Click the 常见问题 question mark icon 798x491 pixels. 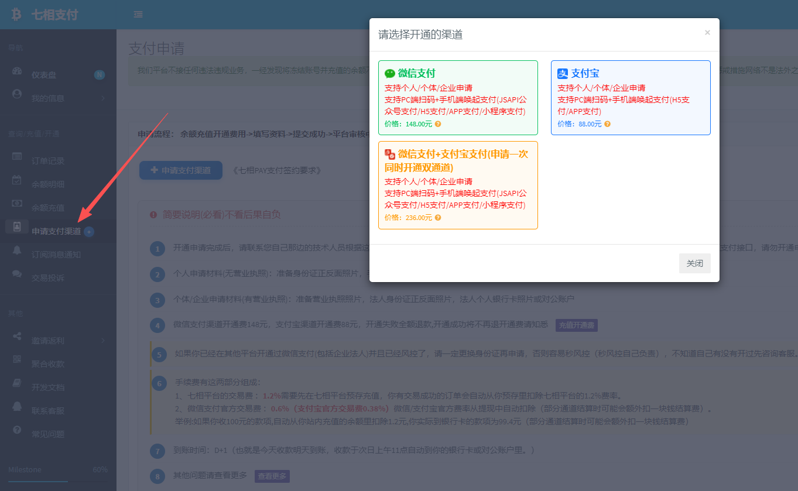pos(17,430)
